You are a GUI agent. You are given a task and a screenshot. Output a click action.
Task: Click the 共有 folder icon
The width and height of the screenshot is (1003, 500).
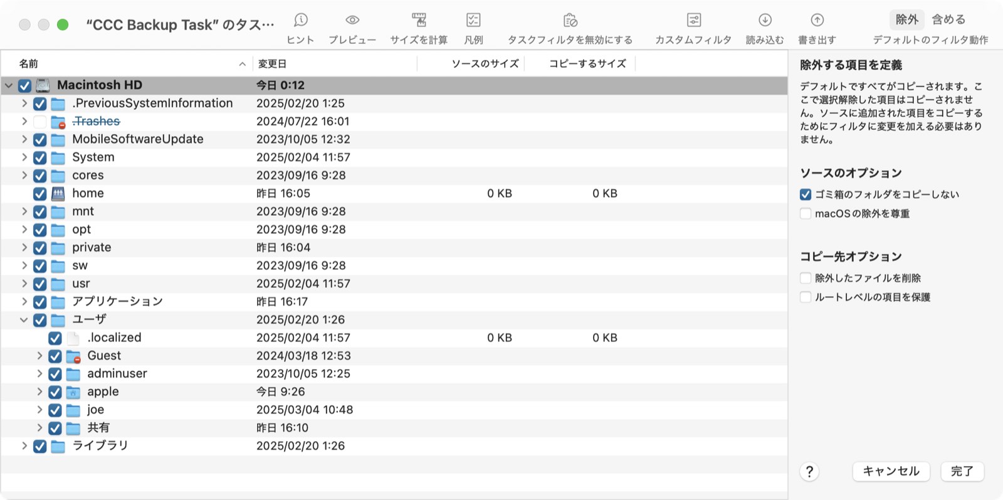[73, 428]
